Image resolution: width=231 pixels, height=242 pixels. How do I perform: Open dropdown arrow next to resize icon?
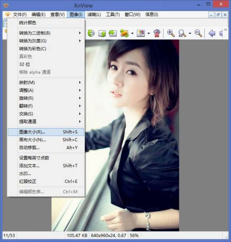point(132,33)
